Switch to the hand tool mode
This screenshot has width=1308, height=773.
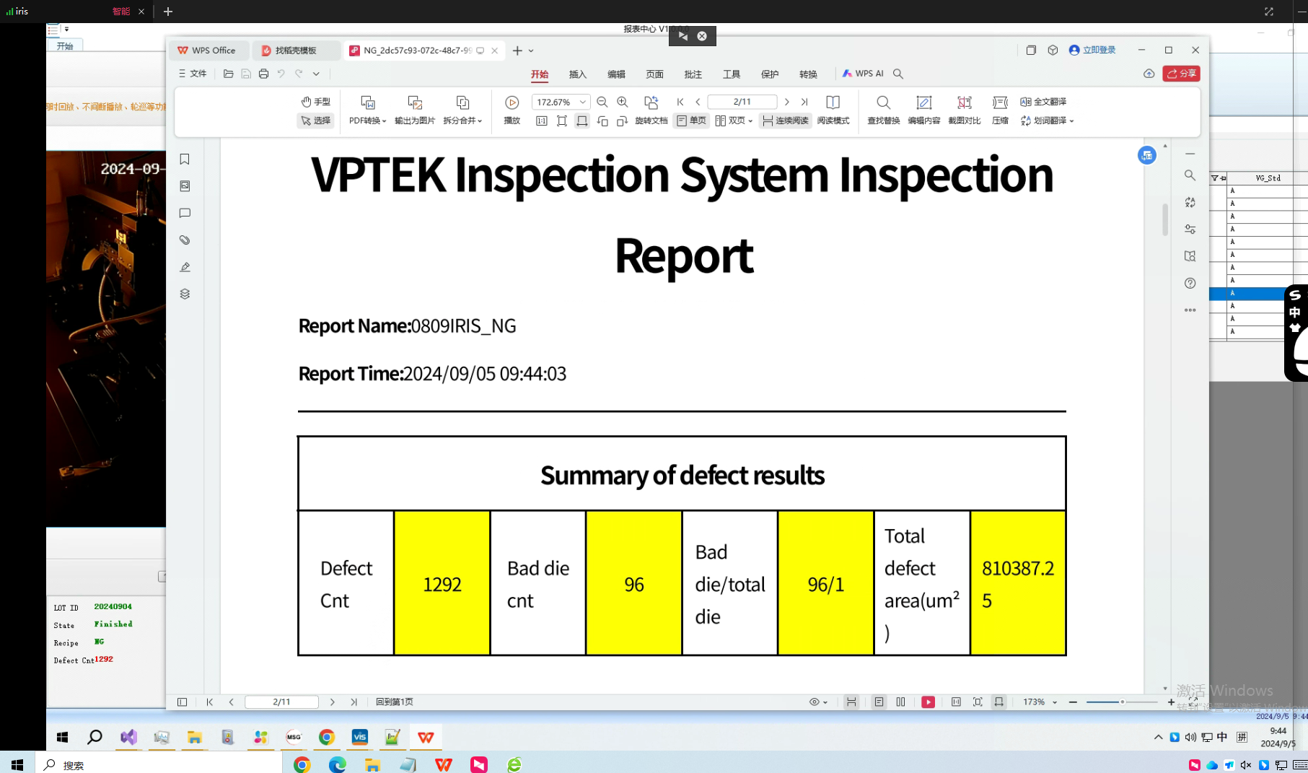(315, 102)
